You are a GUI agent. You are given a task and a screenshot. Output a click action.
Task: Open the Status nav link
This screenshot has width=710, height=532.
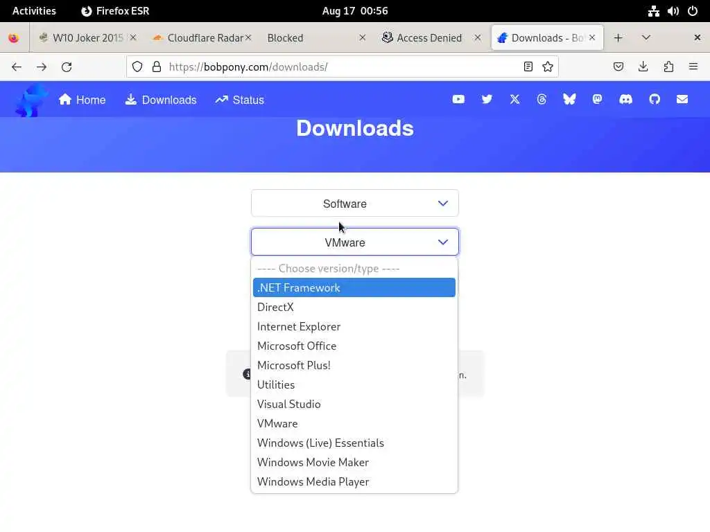(x=239, y=100)
